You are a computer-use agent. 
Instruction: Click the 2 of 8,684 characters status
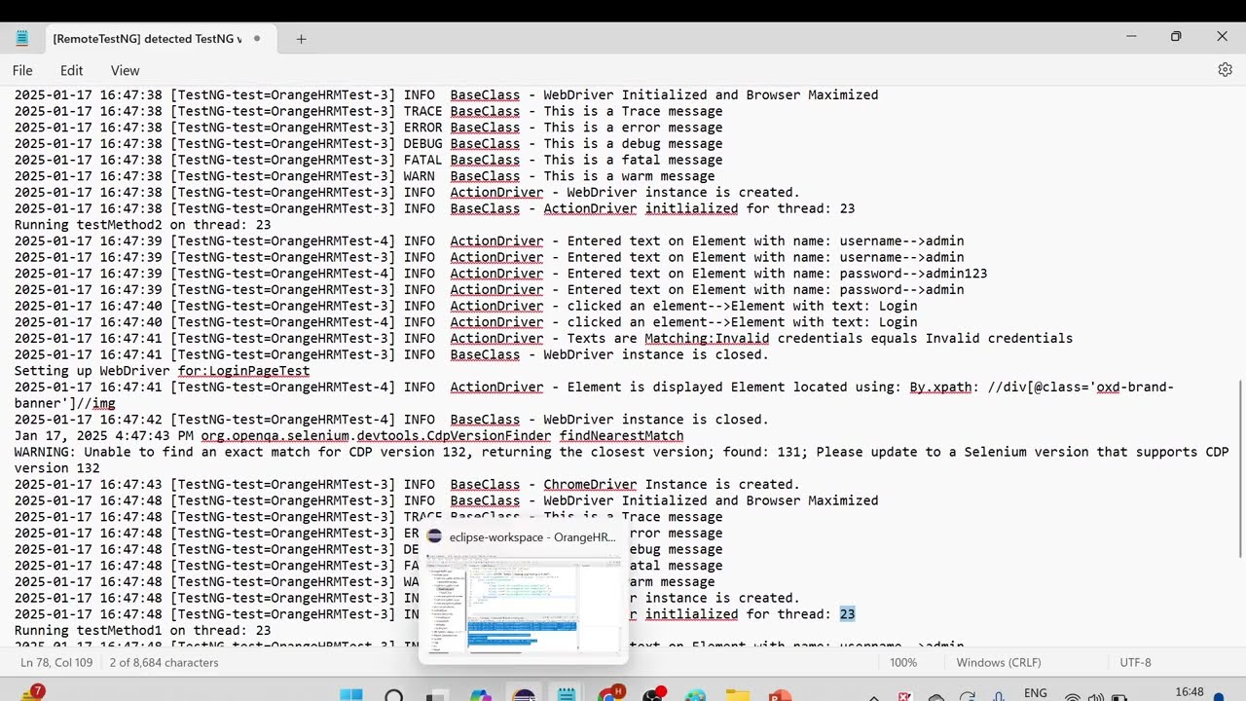[x=164, y=662]
